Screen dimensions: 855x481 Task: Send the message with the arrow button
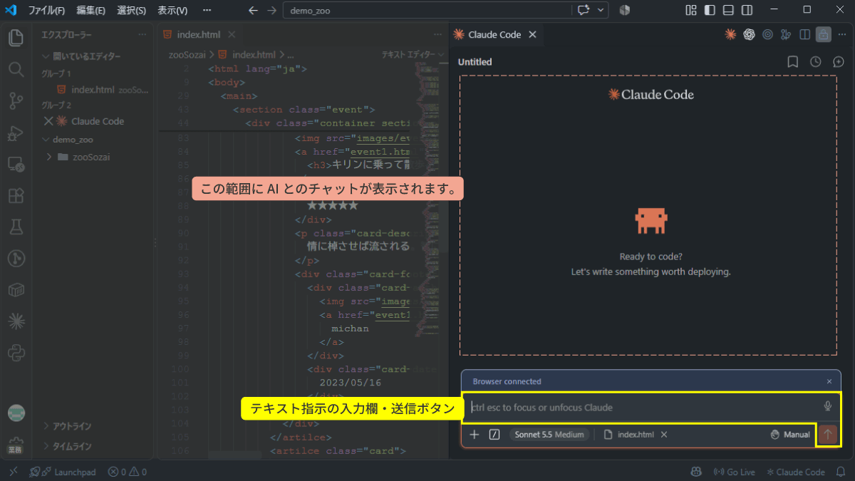click(827, 435)
